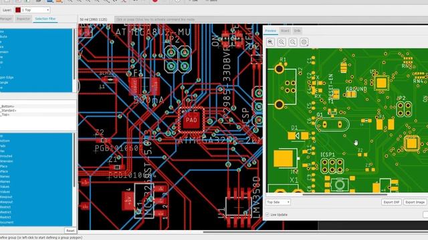The image size is (428, 240).
Task: Click the zoom in icon in preview panel
Action: click(282, 42)
